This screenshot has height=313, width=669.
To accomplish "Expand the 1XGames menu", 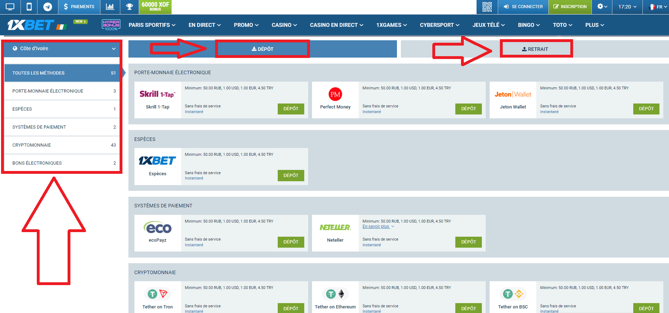I will [392, 25].
